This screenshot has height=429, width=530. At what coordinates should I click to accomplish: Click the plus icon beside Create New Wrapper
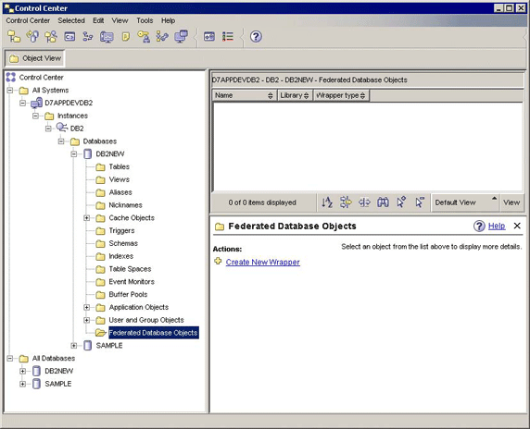click(218, 261)
